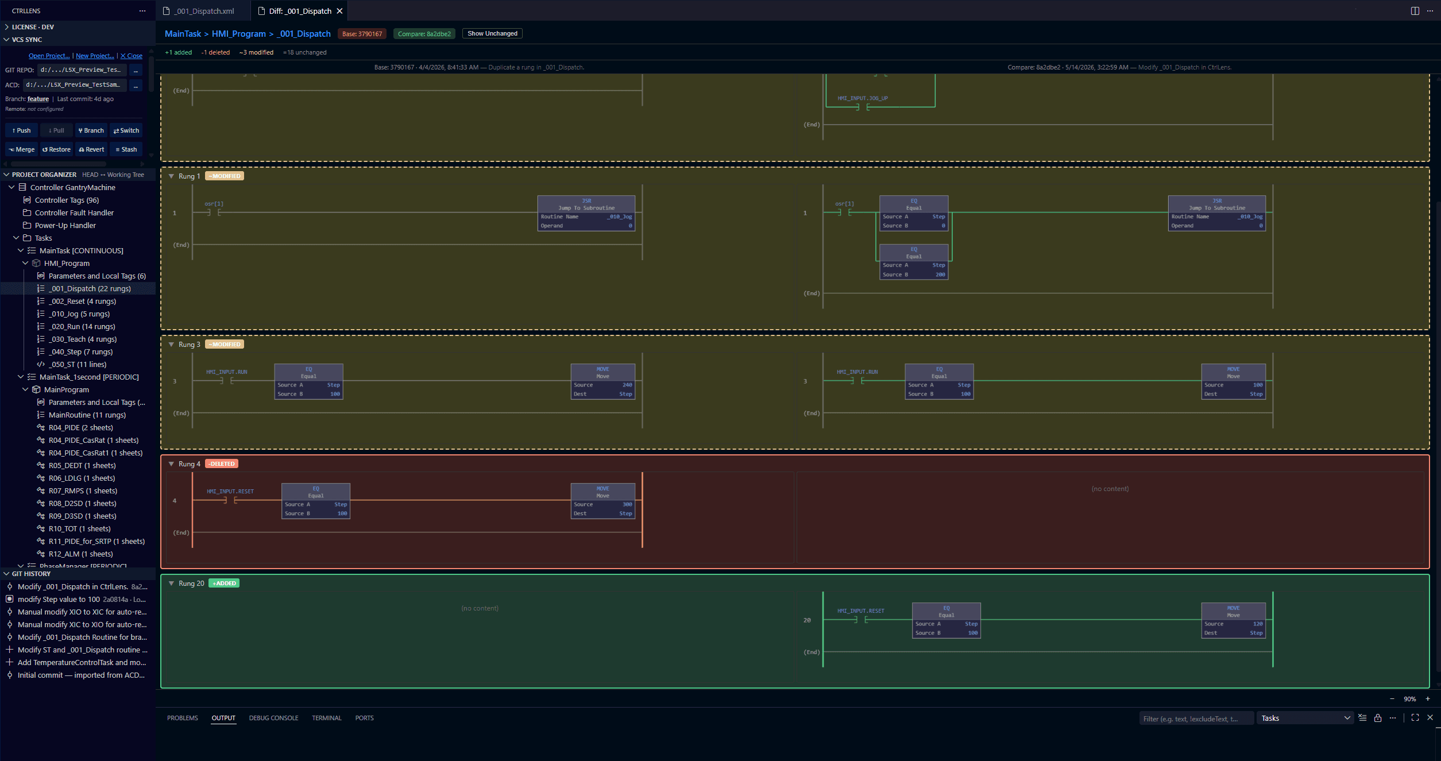Switch to the PROBLEMS panel tab
Screen dimensions: 1441x761
coord(183,718)
